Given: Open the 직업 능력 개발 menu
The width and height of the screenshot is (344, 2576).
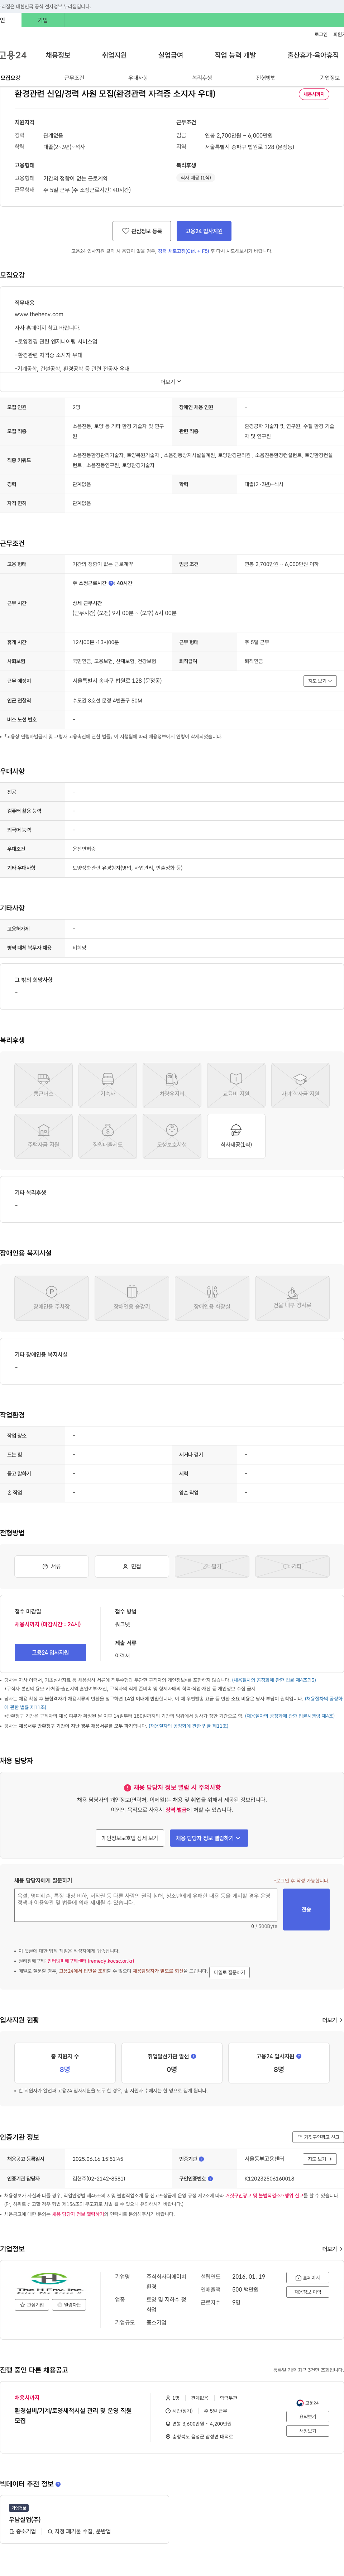Looking at the screenshot, I should pyautogui.click(x=235, y=55).
